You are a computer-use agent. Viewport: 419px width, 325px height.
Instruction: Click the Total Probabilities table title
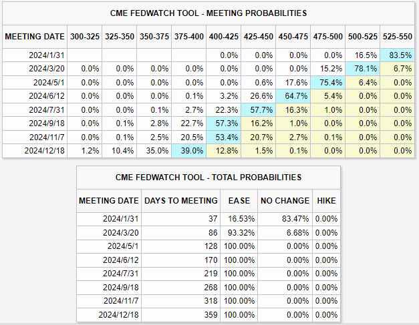(x=208, y=178)
